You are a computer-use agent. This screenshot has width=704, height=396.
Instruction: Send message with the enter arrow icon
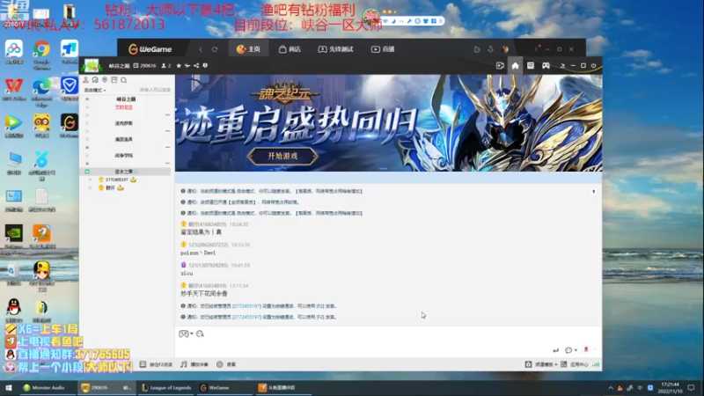tap(556, 349)
